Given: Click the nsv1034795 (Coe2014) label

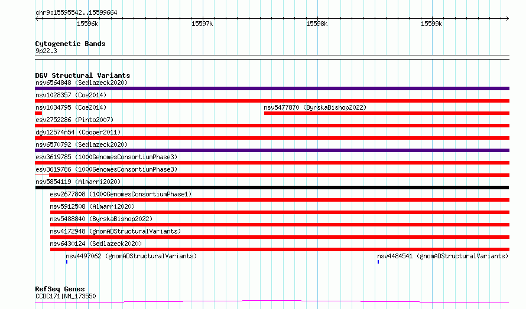Looking at the screenshot, I should pos(71,107).
